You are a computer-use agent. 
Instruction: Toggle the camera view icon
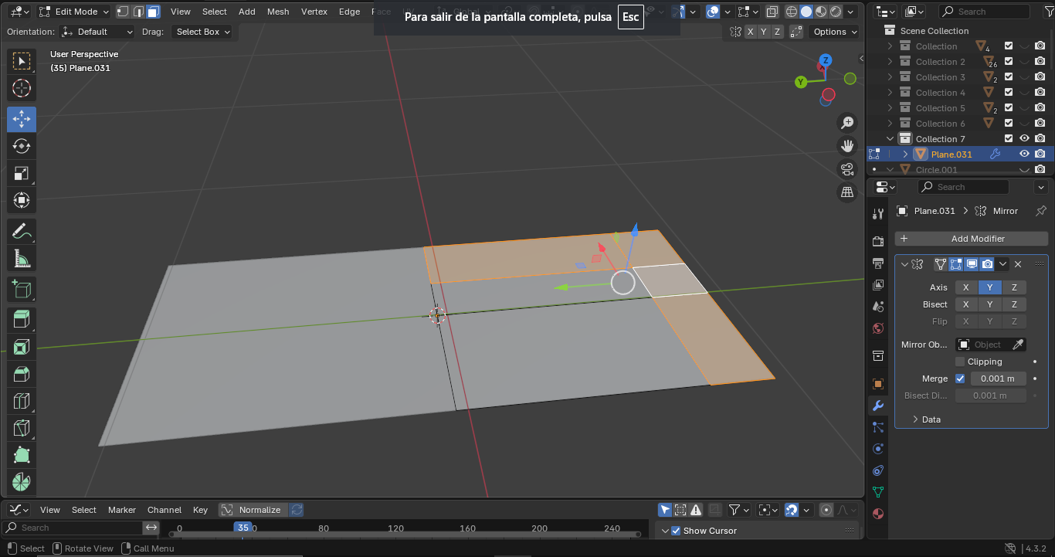[847, 168]
